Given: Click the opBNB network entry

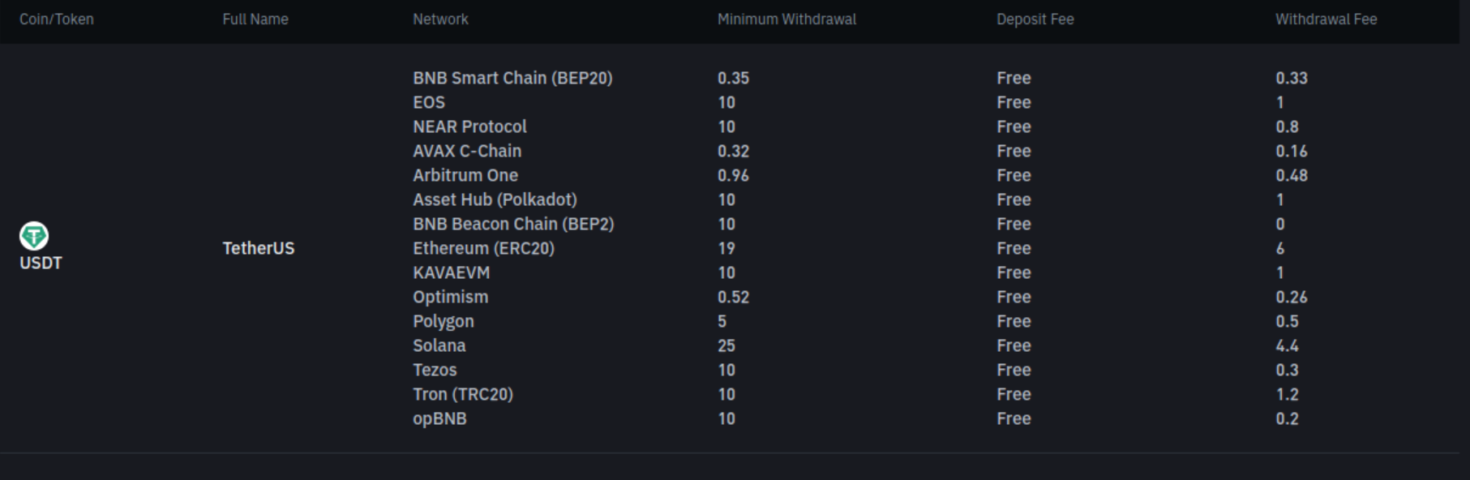Looking at the screenshot, I should (439, 418).
